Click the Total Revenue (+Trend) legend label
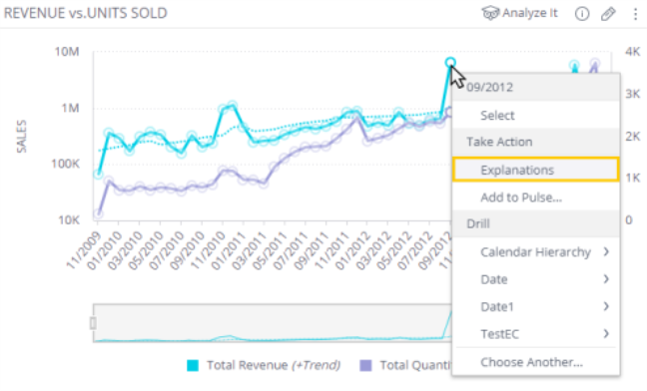Image resolution: width=647 pixels, height=391 pixels. point(274,365)
